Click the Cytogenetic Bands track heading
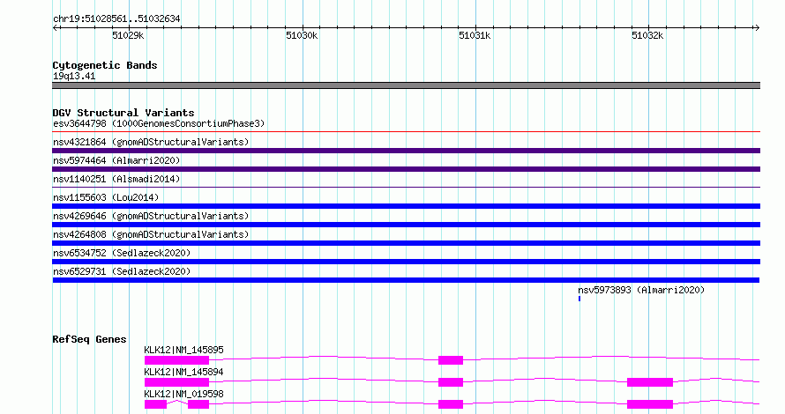 (x=105, y=65)
